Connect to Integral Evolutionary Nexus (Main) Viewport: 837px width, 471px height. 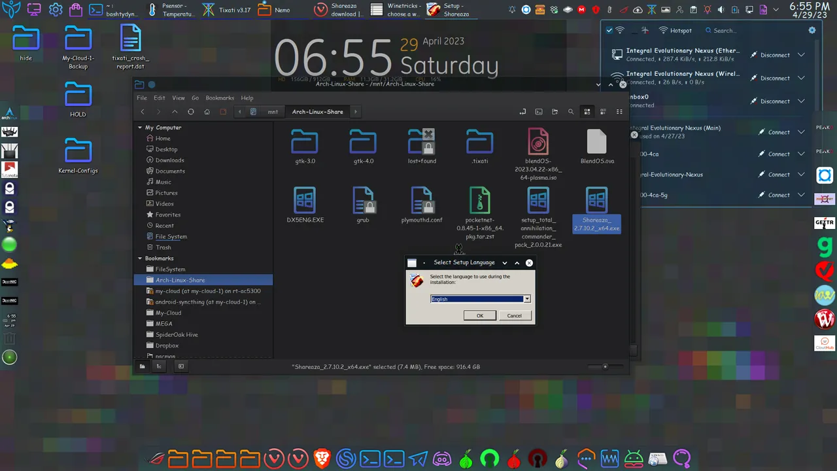click(x=774, y=132)
